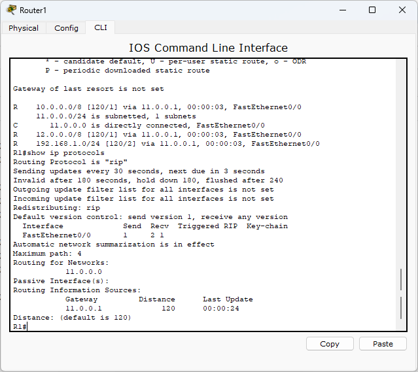The width and height of the screenshot is (418, 372).
Task: Click the 'Default version control' line
Action: tap(150, 217)
